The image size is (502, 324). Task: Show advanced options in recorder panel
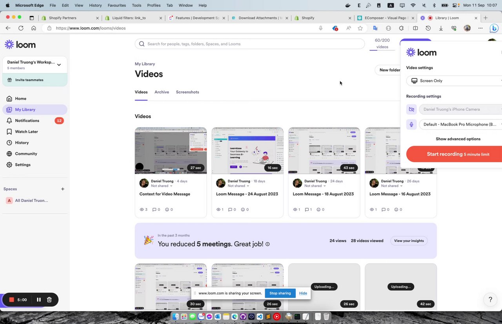pos(458,139)
